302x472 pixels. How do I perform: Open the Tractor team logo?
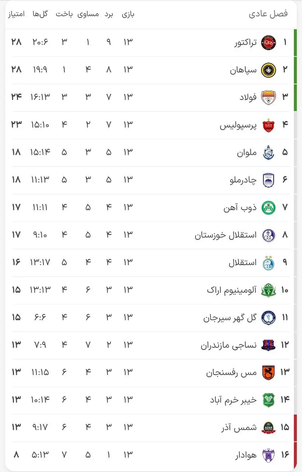pyautogui.click(x=268, y=42)
